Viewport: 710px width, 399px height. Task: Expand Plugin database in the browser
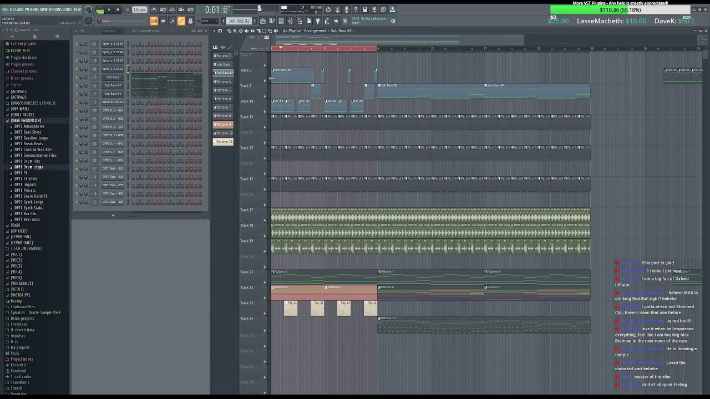23,58
